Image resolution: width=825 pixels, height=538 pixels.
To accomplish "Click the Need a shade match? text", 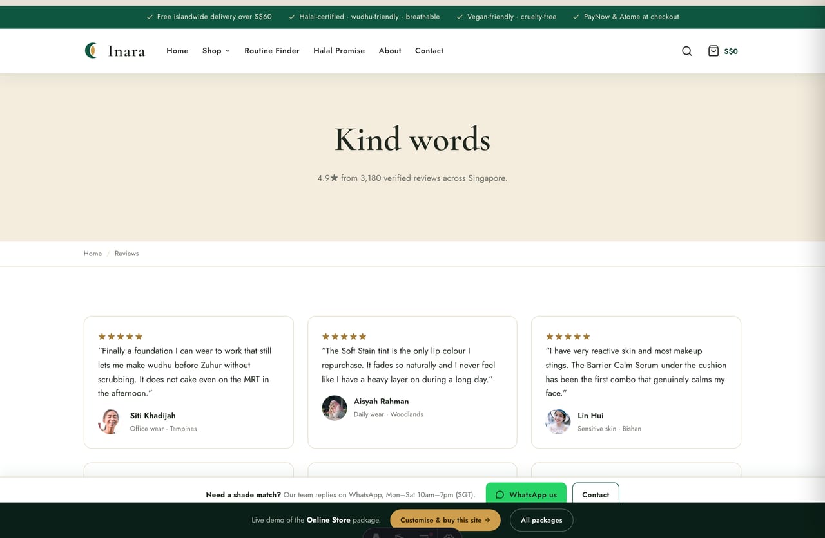I will (x=244, y=495).
